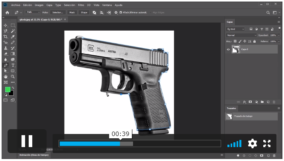Uncheck Añadir/Eliminar automát. checkbox
This screenshot has width=284, height=161.
tap(121, 12)
